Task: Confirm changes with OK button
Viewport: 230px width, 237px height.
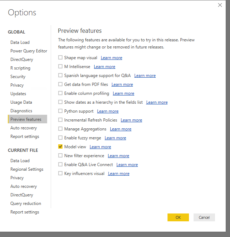Action: (x=178, y=217)
